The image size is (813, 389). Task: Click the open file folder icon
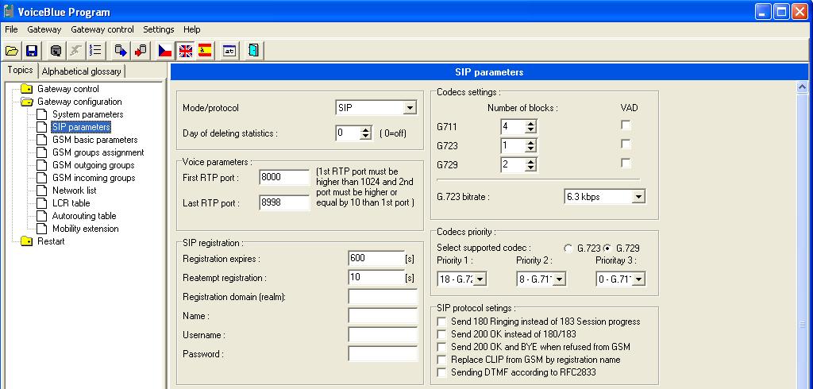(x=12, y=51)
